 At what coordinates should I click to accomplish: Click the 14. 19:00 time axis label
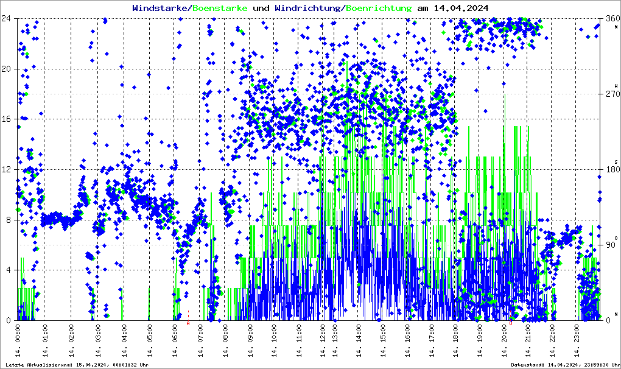[x=480, y=340]
